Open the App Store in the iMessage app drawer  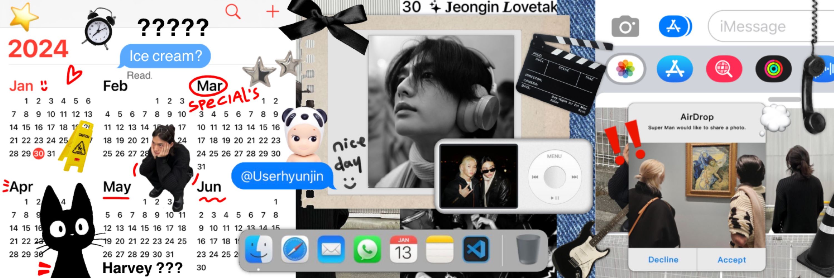(x=675, y=69)
